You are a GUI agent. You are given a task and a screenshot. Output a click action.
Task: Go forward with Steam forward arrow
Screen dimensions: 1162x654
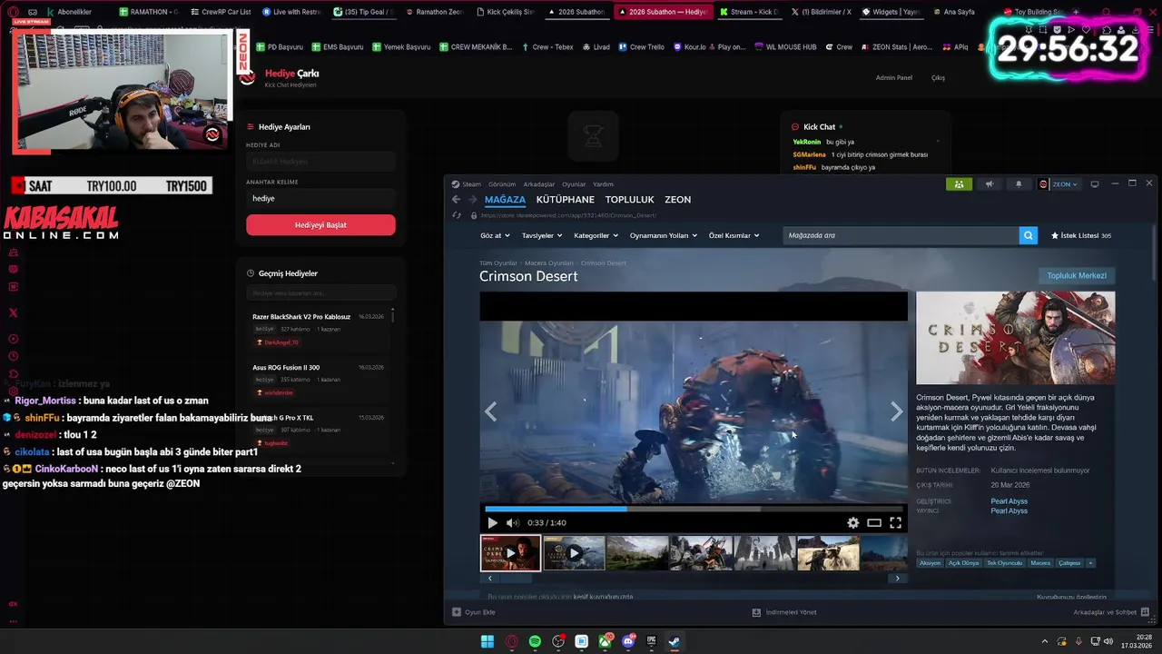(x=472, y=200)
